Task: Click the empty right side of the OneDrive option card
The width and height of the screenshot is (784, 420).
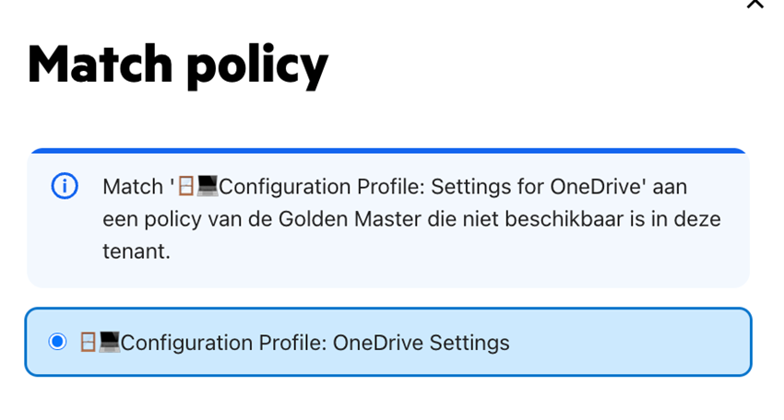Action: pos(630,342)
